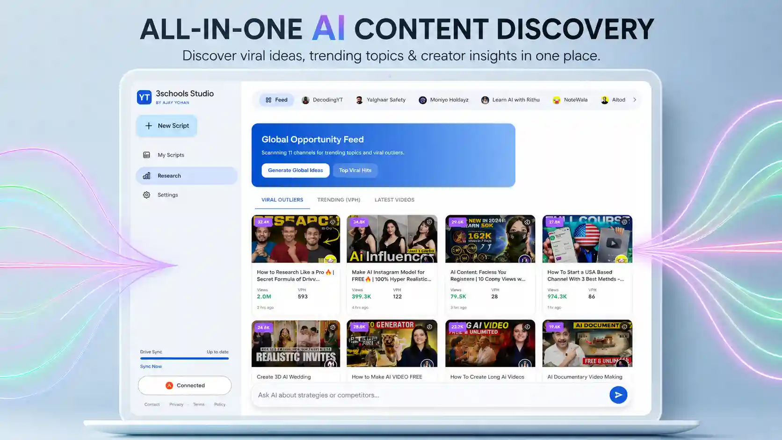Viewport: 782px width, 440px height.
Task: Click the Yalghaar Safety channel avatar
Action: pos(359,100)
